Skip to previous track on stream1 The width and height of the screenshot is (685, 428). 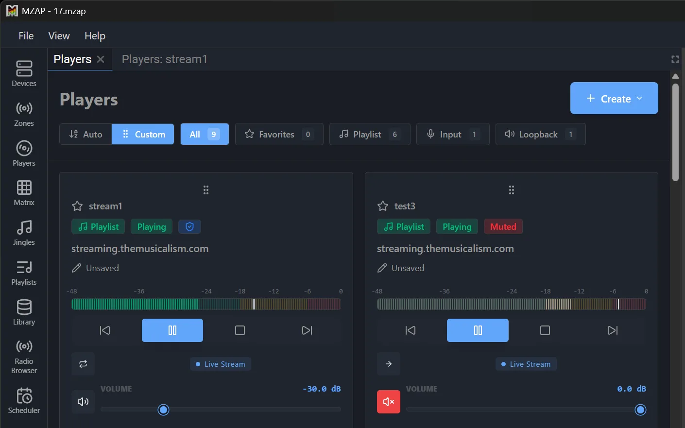tap(105, 330)
